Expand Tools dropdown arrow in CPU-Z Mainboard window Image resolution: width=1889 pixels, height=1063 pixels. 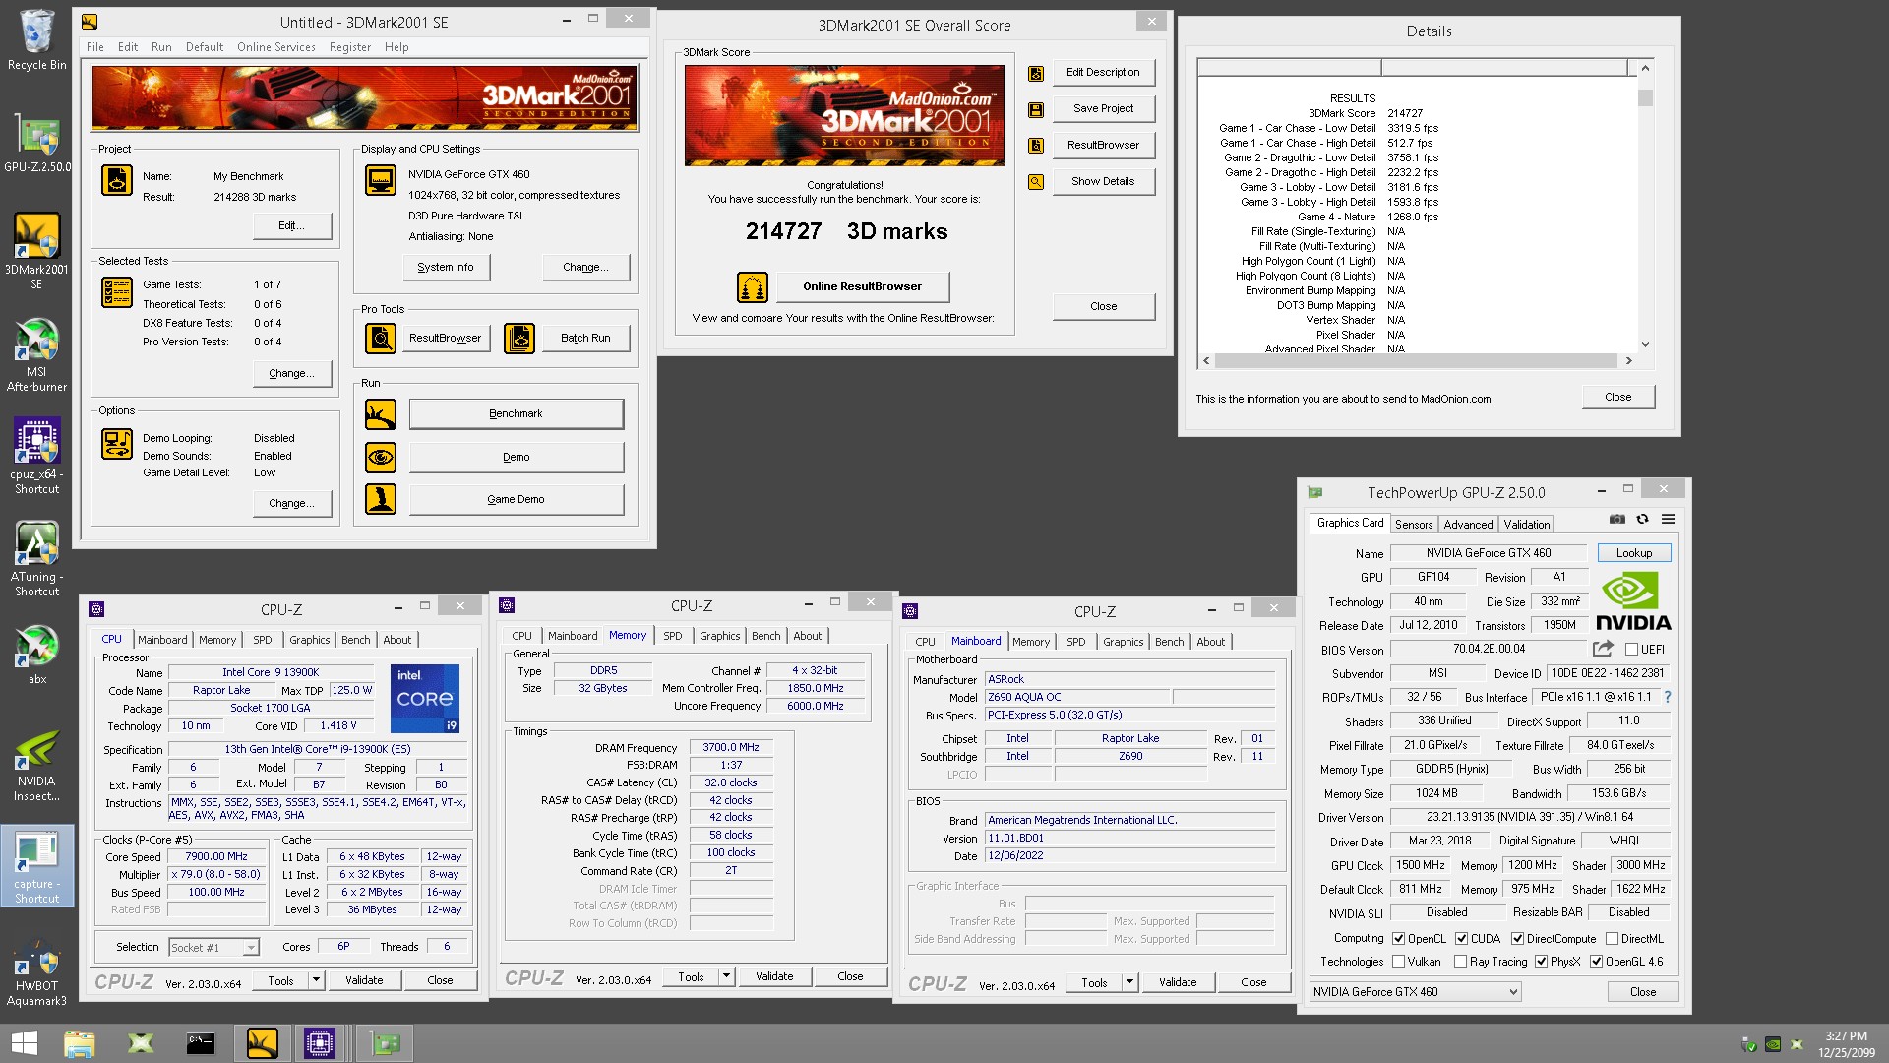click(1129, 983)
